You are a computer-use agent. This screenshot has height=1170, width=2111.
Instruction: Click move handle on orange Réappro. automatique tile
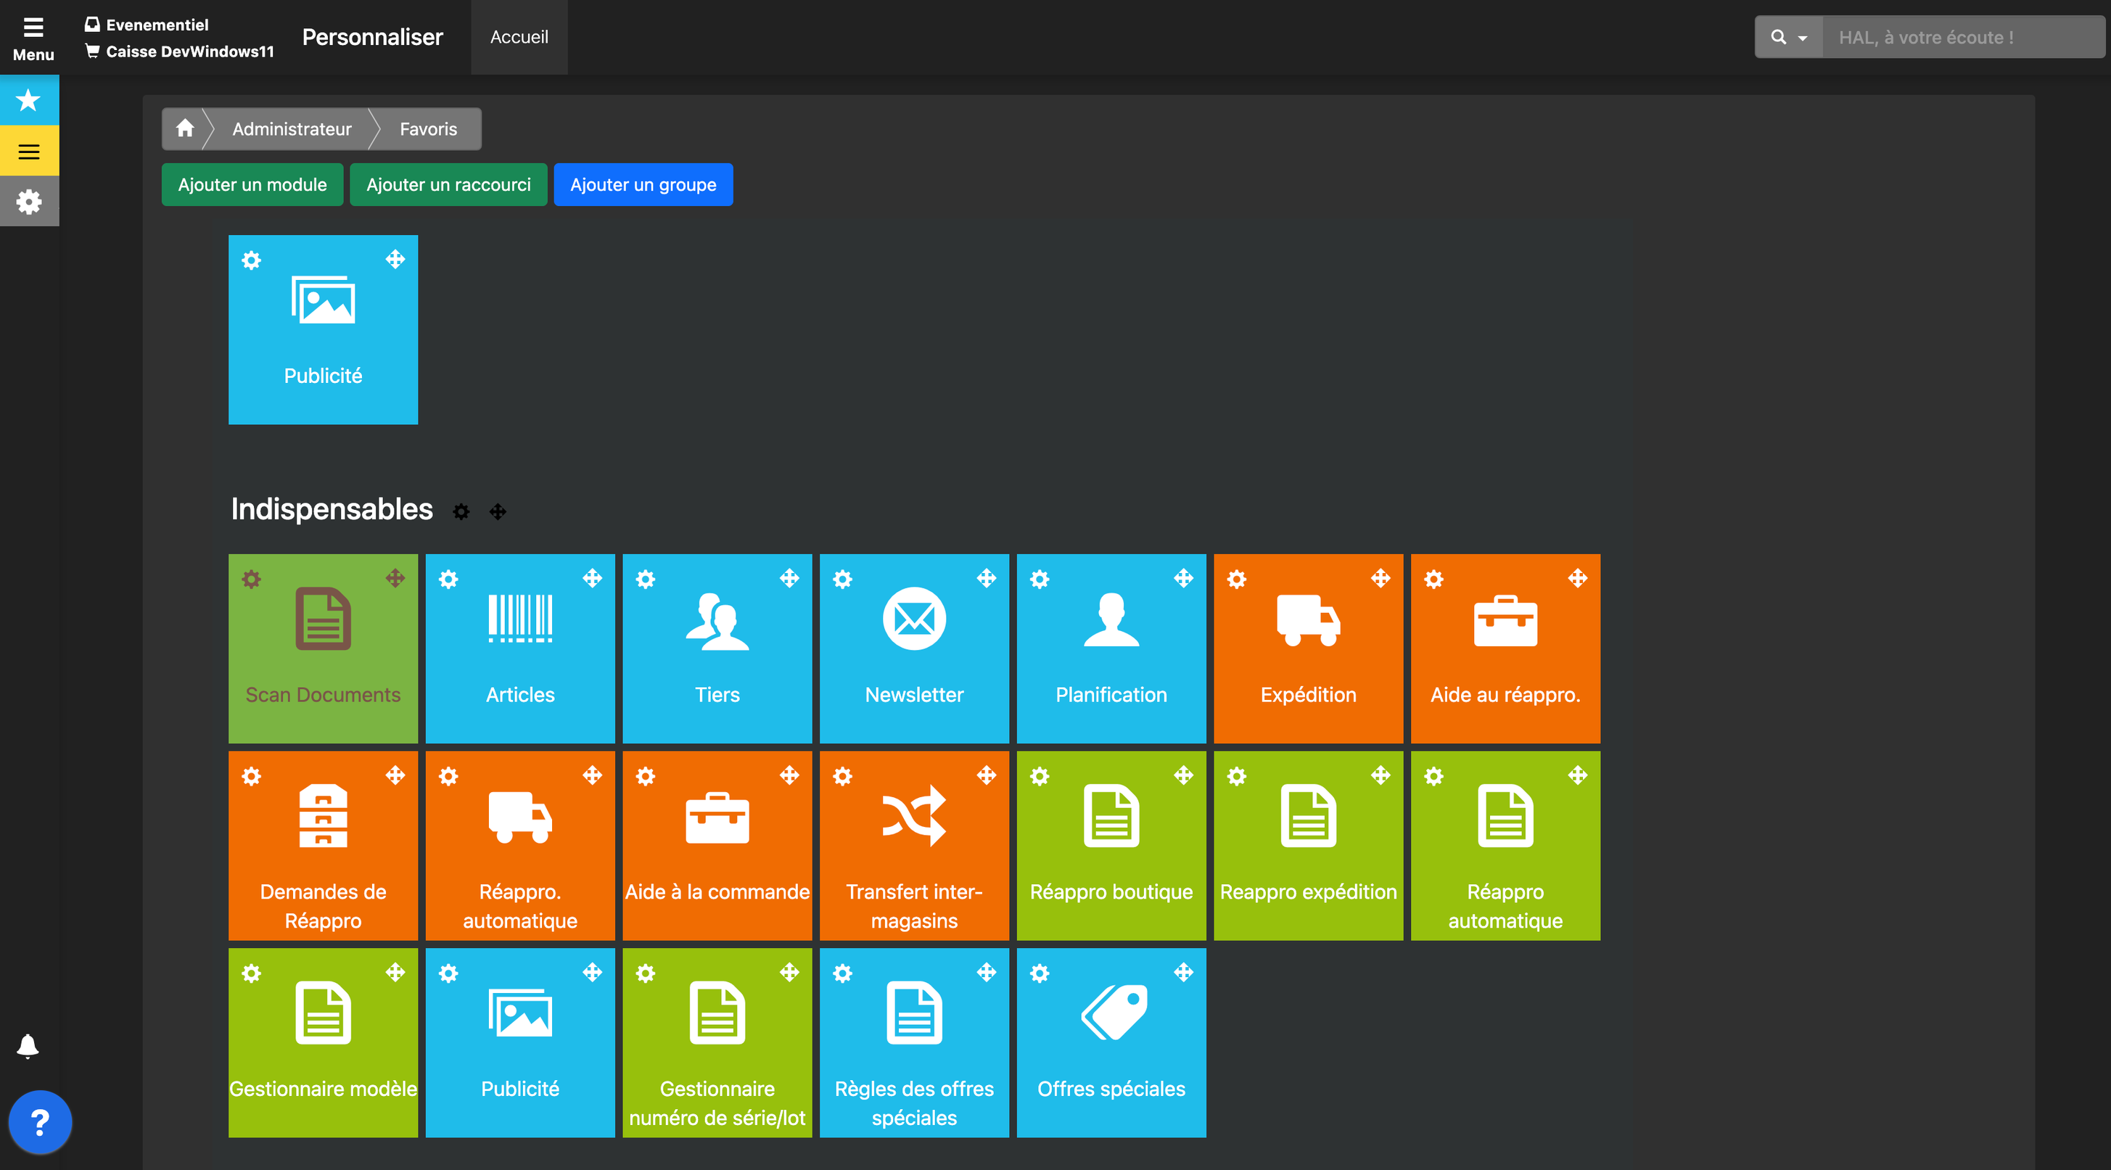pyautogui.click(x=593, y=775)
